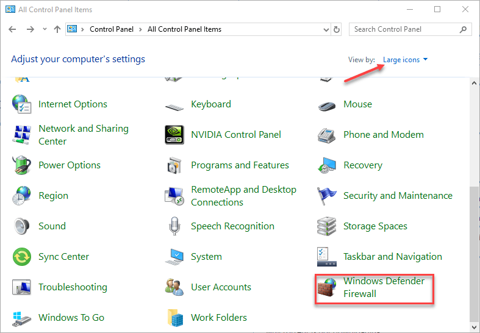Open the Work Folders icon

coord(175,318)
